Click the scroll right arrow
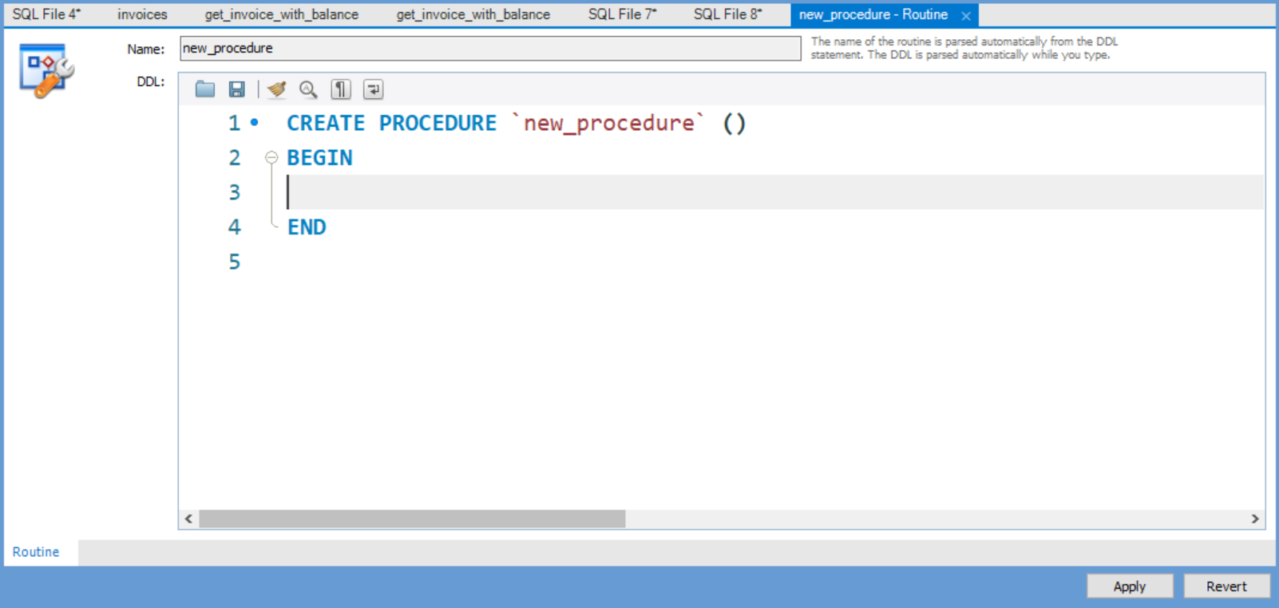 1255,519
